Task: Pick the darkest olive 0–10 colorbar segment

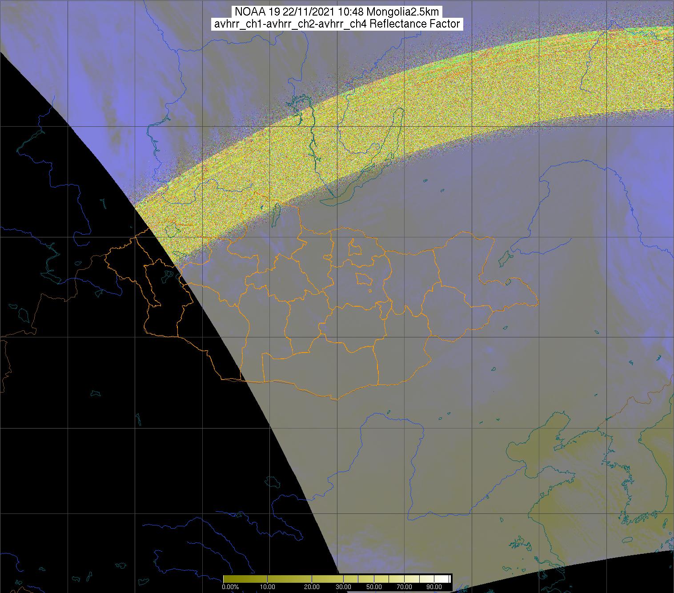Action: coord(245,579)
